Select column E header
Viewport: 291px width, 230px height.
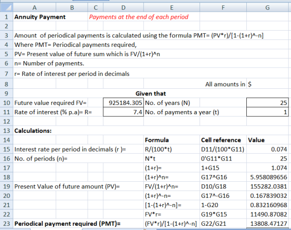point(171,7)
